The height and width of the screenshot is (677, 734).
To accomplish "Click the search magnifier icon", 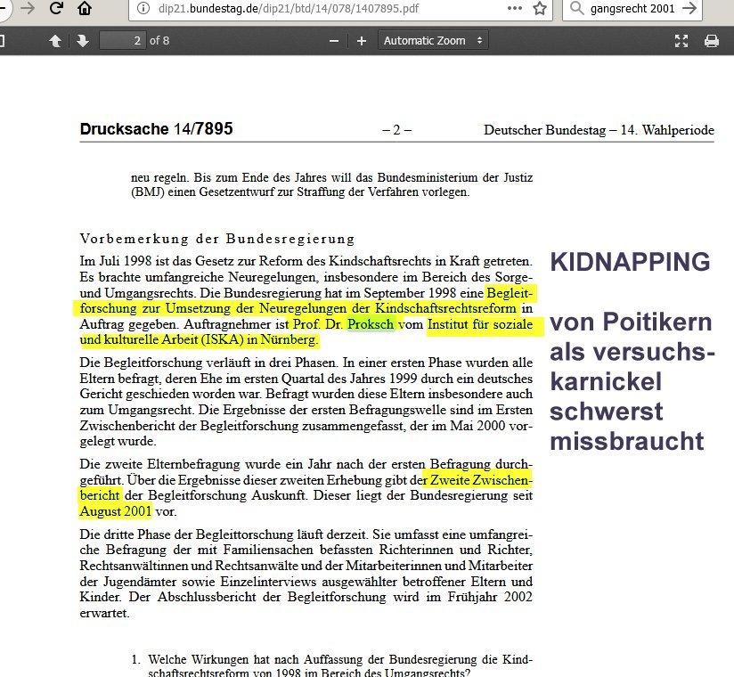I will (576, 8).
